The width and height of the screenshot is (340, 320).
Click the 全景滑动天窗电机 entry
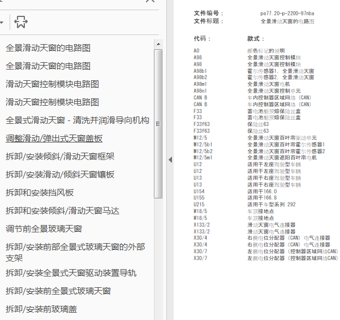tap(269, 84)
